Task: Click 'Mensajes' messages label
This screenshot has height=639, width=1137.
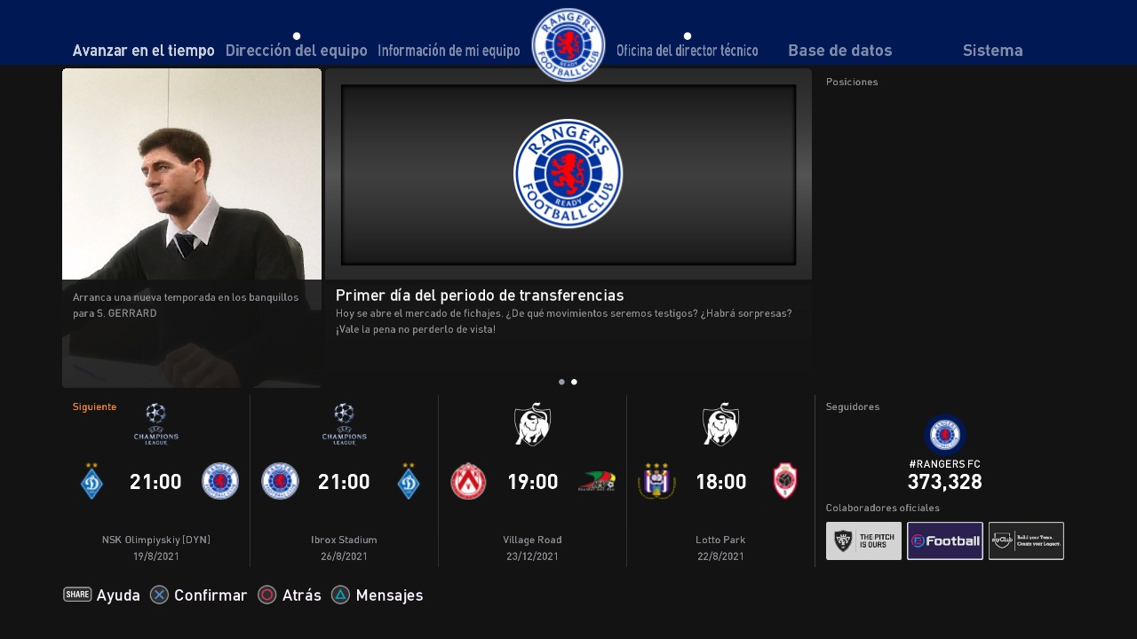Action: [389, 596]
